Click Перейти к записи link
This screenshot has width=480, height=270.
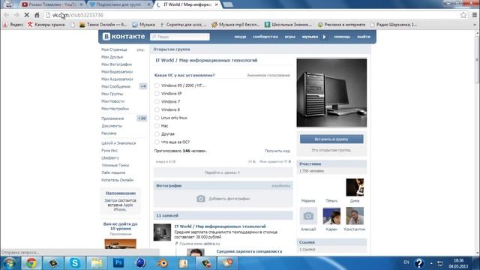223,172
